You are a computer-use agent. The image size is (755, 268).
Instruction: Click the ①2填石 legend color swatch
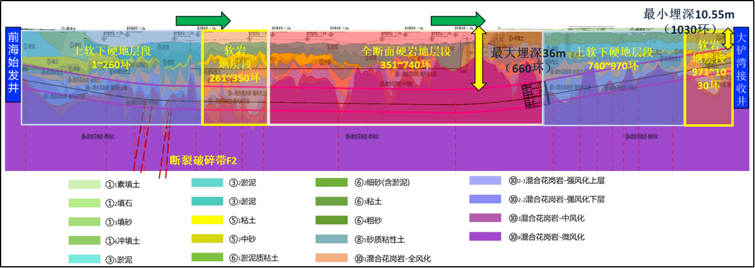point(85,202)
